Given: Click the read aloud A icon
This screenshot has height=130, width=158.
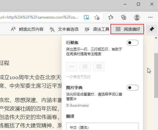Looking at the screenshot, I should click(x=13, y=29).
